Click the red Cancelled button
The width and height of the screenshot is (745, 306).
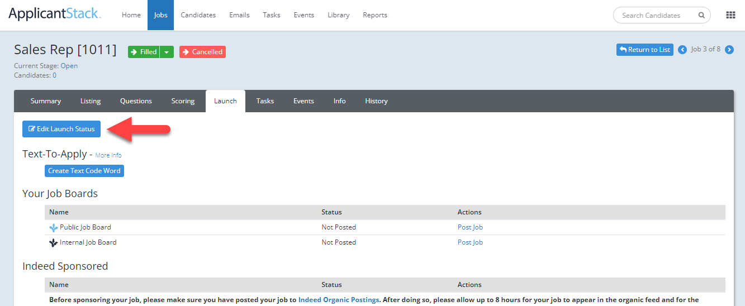[x=202, y=52]
